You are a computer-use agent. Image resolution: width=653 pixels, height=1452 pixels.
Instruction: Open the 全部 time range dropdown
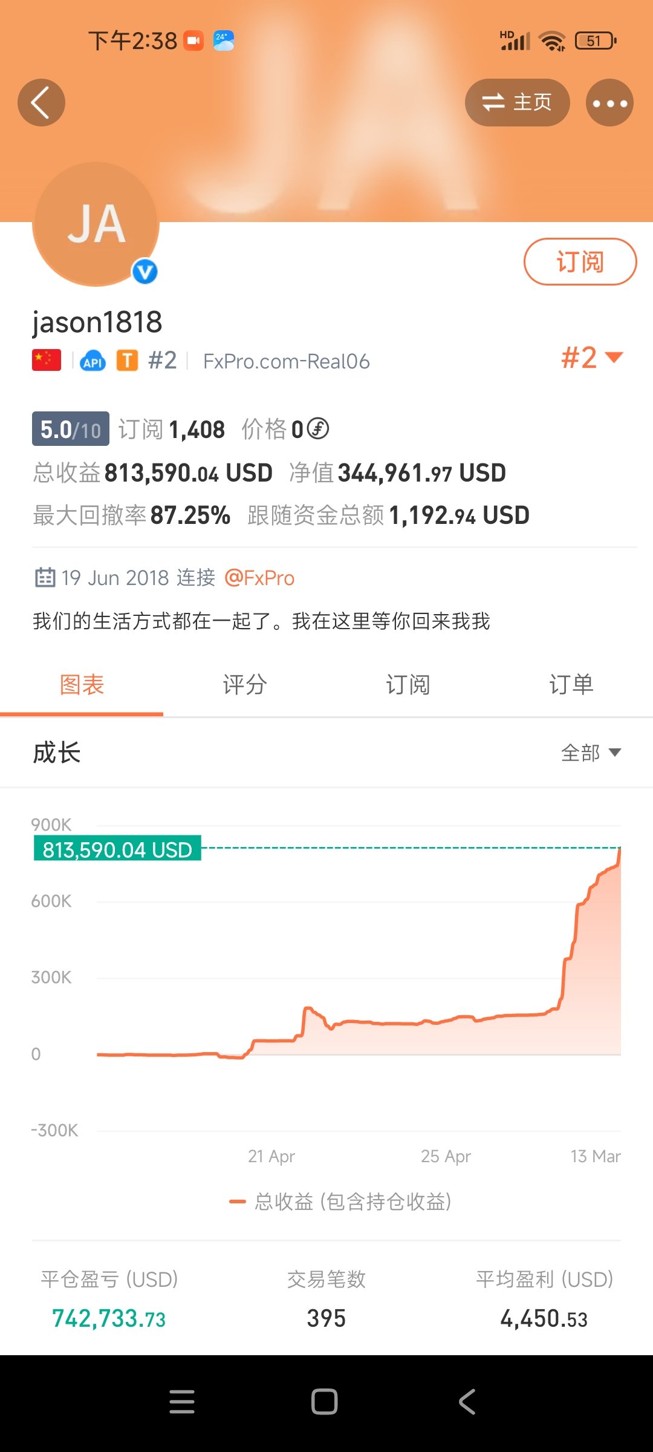pyautogui.click(x=591, y=753)
